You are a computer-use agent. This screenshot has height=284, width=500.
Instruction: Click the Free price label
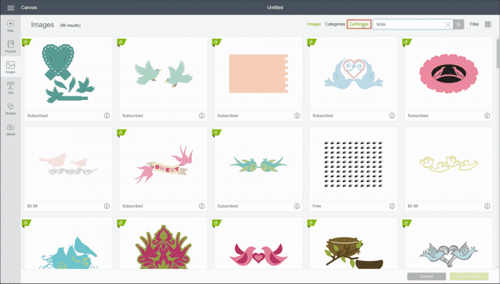pyautogui.click(x=317, y=206)
